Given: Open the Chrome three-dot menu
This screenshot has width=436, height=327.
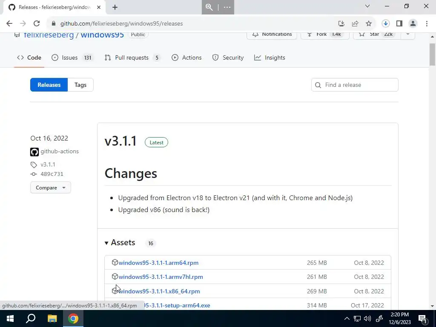Looking at the screenshot, I should click(x=427, y=24).
